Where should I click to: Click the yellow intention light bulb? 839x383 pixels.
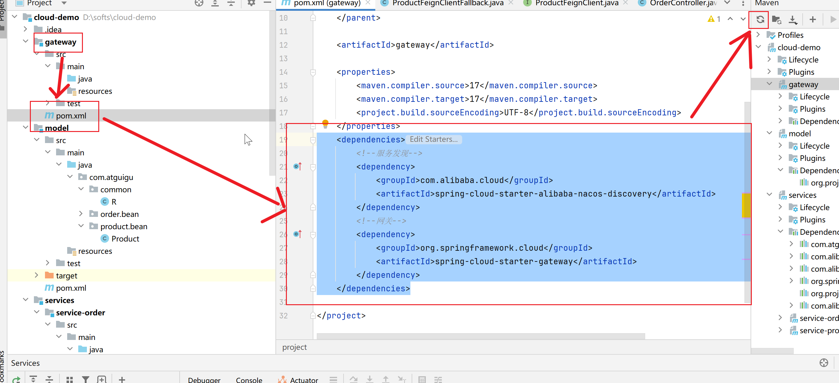[x=325, y=124]
